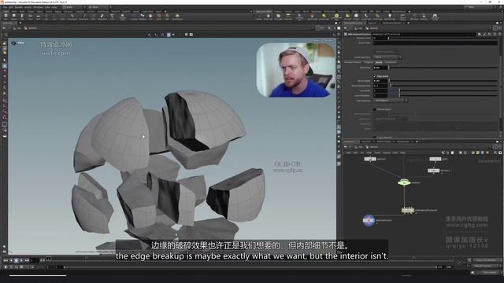
Task: Open the viewport No cam dropdown
Action: (329, 40)
